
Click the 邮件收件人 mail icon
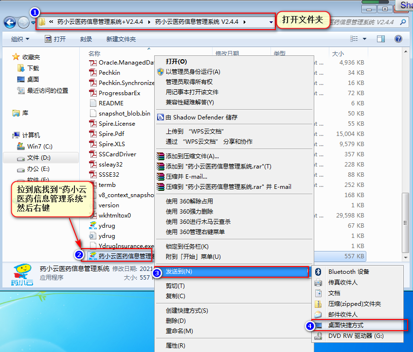(x=318, y=315)
